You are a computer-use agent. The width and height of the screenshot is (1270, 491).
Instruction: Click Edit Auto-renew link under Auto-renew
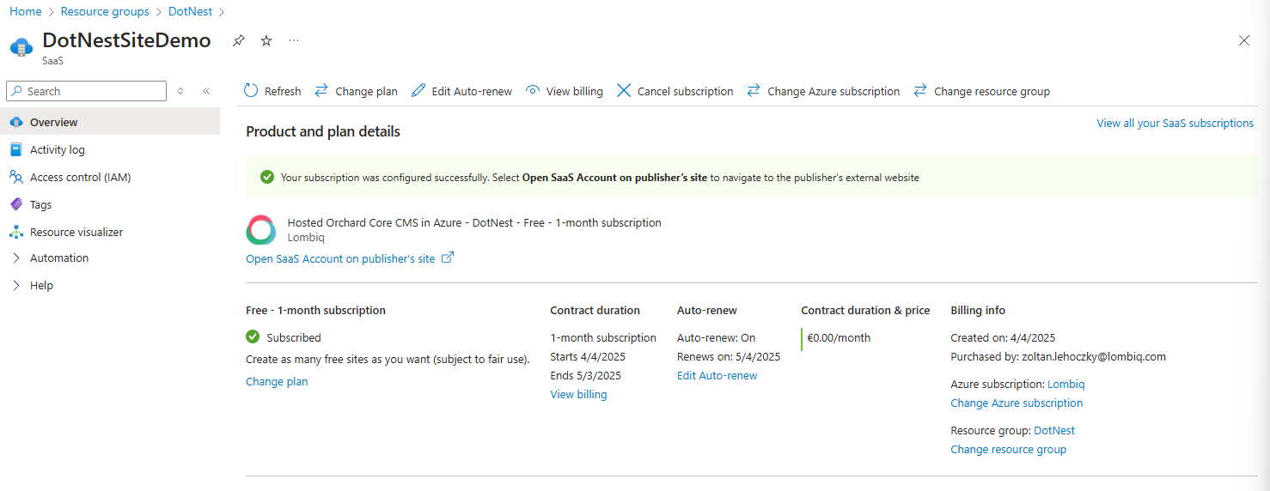717,375
